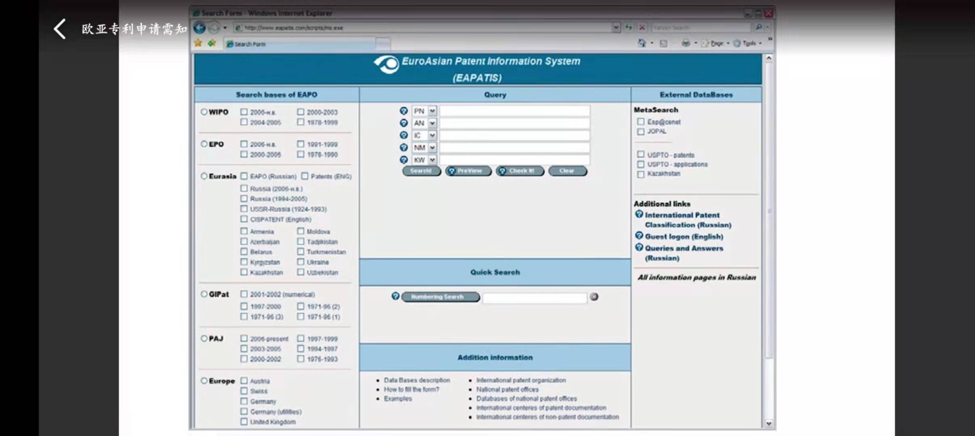Click help icon beside Numbering Search
The image size is (975, 436).
click(395, 296)
